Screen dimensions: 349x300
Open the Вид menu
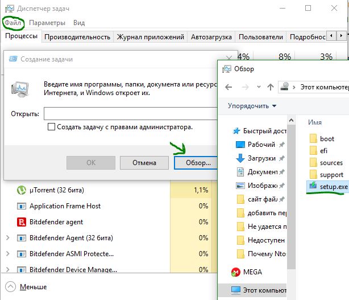coord(79,23)
